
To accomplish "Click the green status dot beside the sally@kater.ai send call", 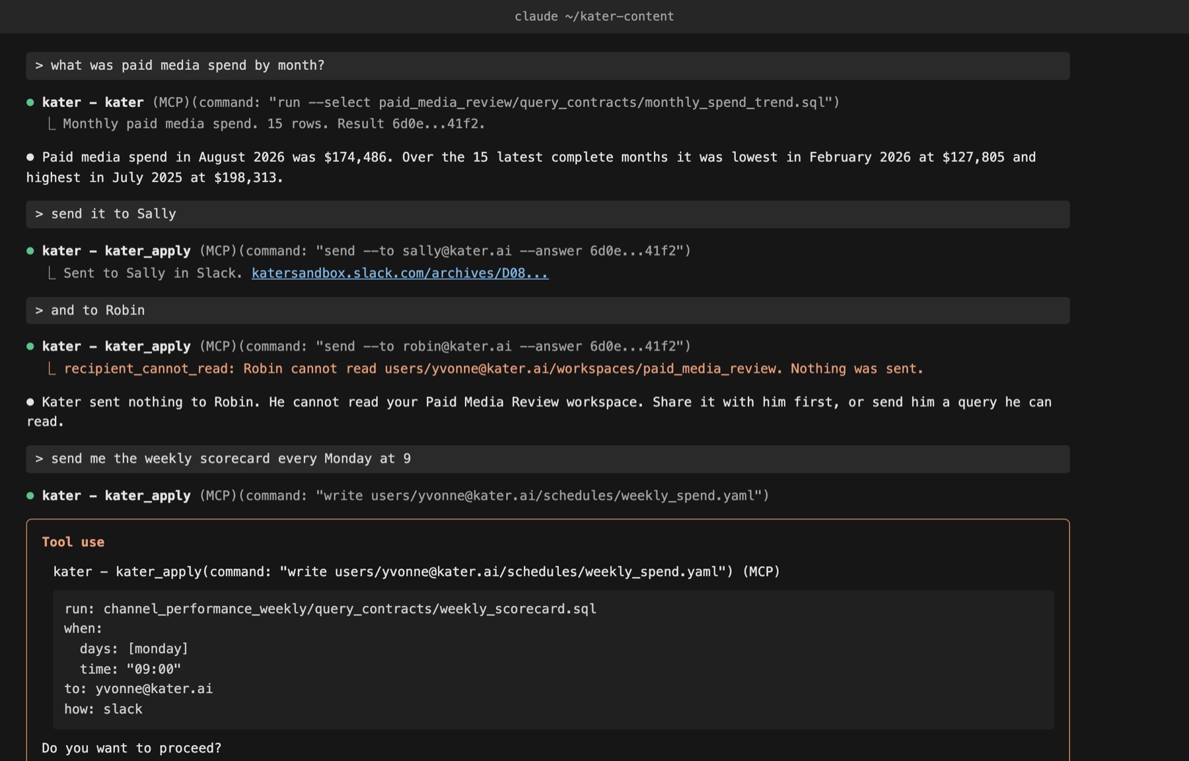I will click(30, 251).
